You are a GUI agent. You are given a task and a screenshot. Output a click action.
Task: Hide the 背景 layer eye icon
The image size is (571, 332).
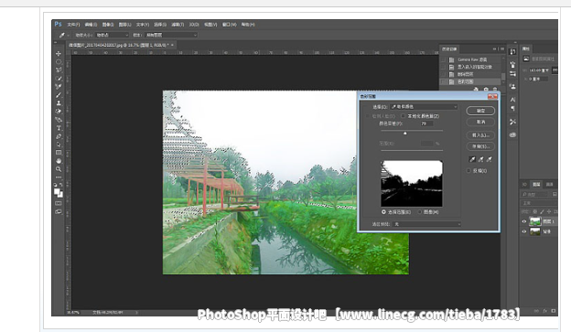524,231
